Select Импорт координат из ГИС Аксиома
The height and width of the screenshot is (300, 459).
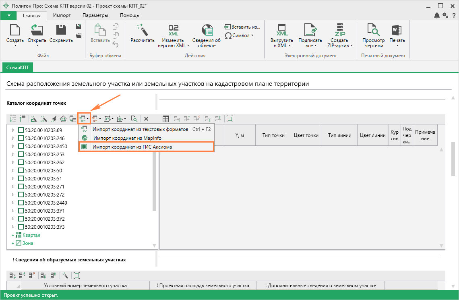pos(132,147)
